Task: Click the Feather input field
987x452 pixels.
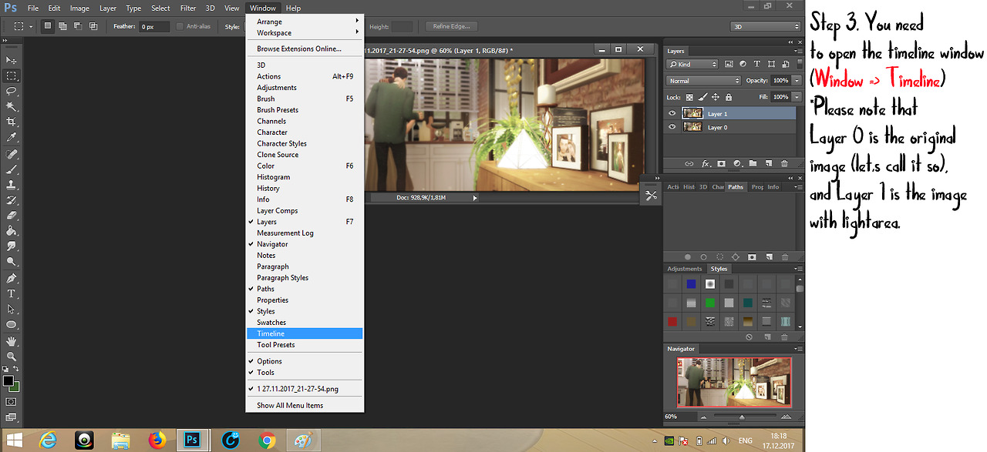Action: pos(154,27)
